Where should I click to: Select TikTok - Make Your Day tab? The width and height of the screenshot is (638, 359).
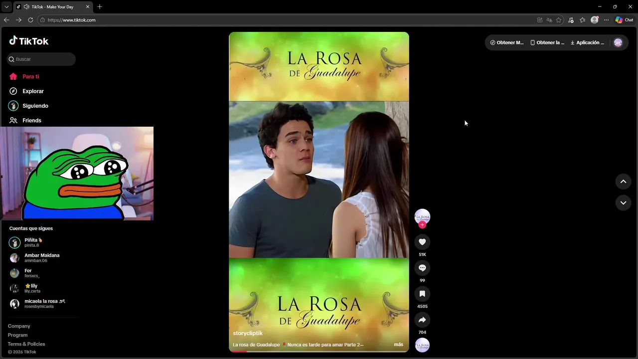[x=53, y=7]
